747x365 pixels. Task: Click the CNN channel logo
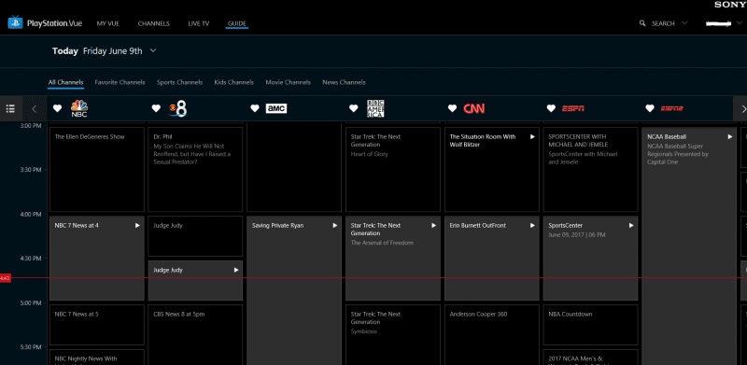click(474, 108)
